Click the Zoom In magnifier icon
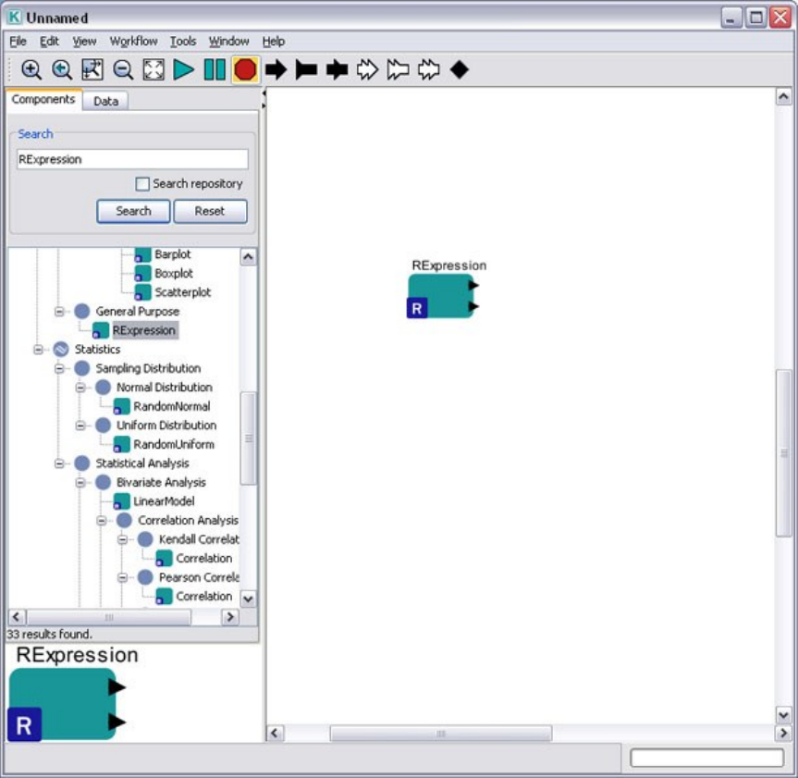Image resolution: width=798 pixels, height=778 pixels. tap(31, 69)
